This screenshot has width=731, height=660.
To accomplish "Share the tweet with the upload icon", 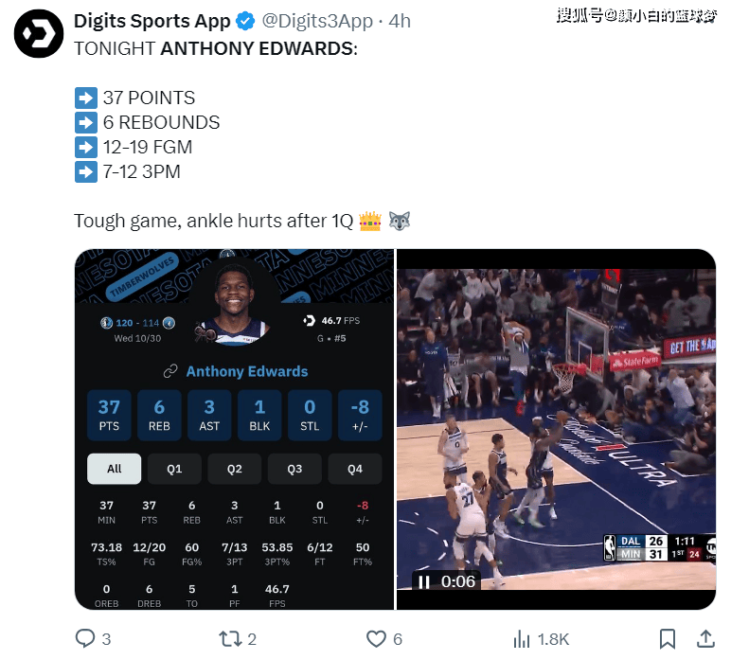I will pos(705,638).
